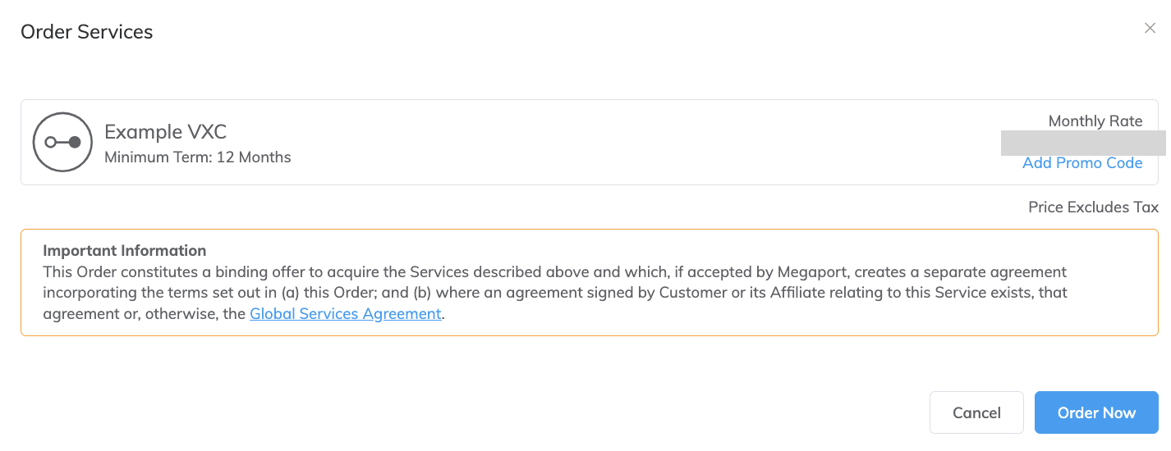Cancel the service order
Image resolution: width=1171 pixels, height=451 pixels.
click(976, 412)
